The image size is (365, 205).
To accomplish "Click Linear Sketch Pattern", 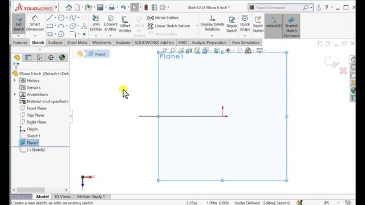I will tap(169, 26).
